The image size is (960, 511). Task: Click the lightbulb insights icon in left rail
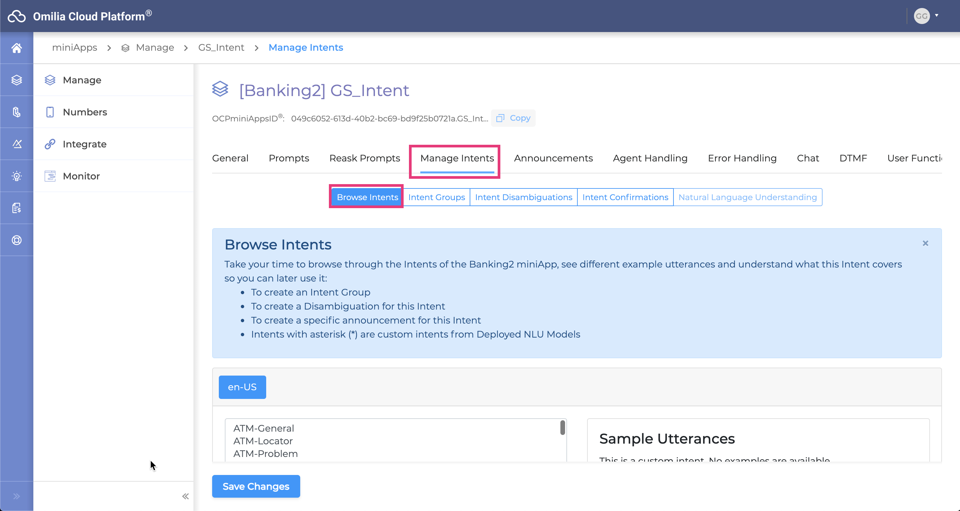(x=16, y=176)
